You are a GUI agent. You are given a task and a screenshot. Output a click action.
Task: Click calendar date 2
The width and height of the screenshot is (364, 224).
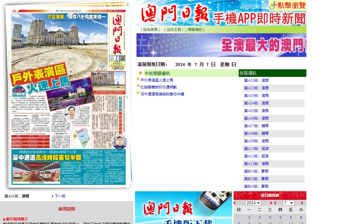pos(260,217)
